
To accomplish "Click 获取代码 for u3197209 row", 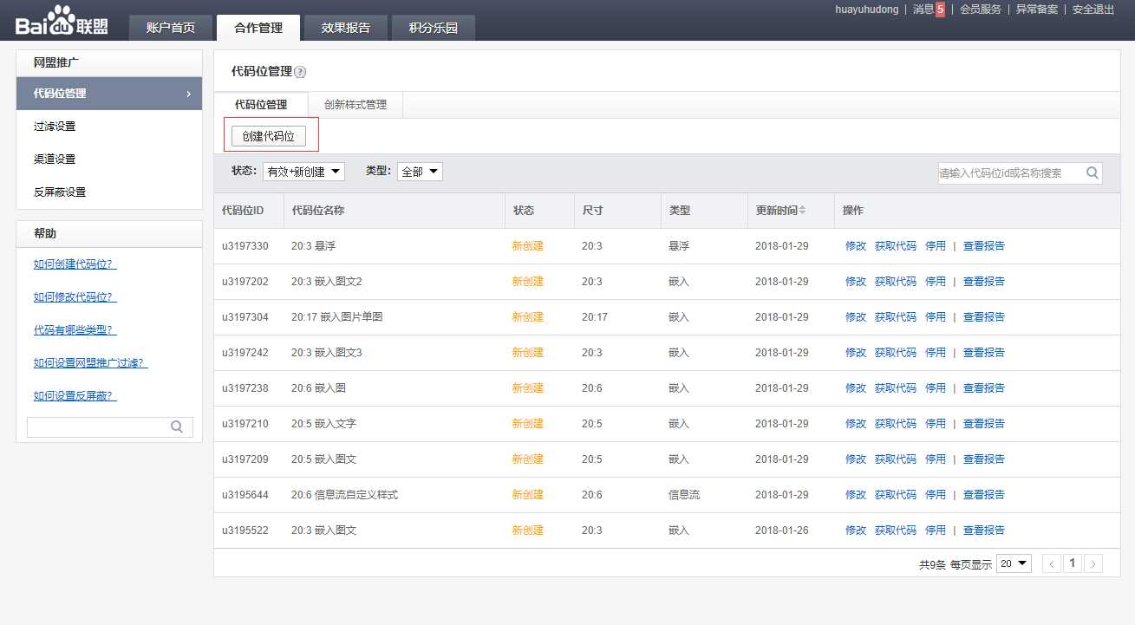I will tap(896, 459).
